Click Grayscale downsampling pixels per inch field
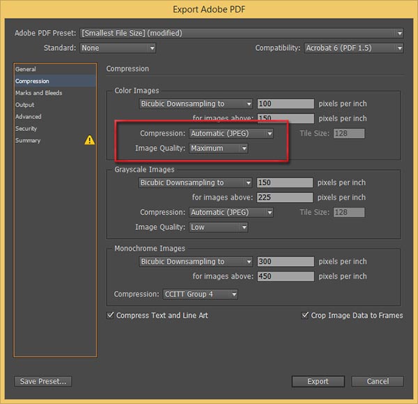This screenshot has height=404, width=418. (x=285, y=182)
